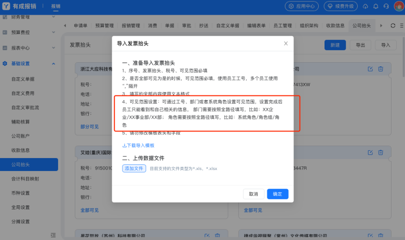The height and width of the screenshot is (240, 405).
Task: Open 应用中心 from the header
Action: click(301, 6)
